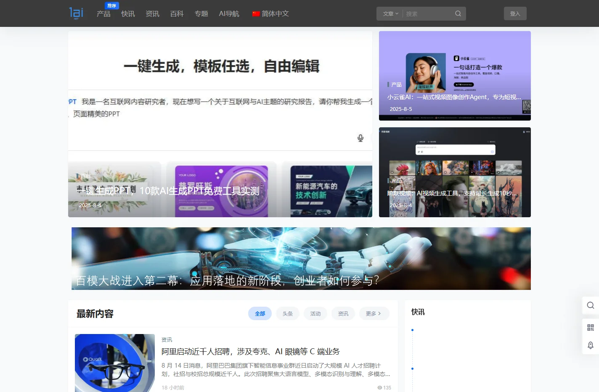
Task: Click the 产品 tag on 小云雀AI card
Action: (x=396, y=84)
